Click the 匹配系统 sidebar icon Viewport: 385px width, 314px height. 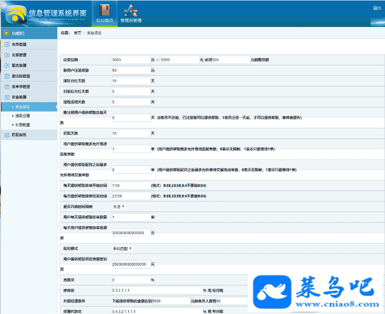[7, 135]
